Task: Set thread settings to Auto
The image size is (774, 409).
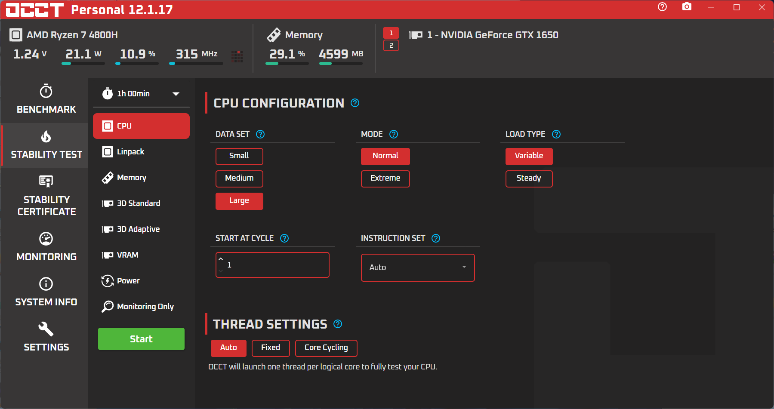Action: pos(228,348)
